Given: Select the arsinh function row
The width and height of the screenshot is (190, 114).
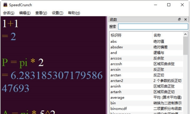Looking at the screenshot, I should (x=147, y=86).
